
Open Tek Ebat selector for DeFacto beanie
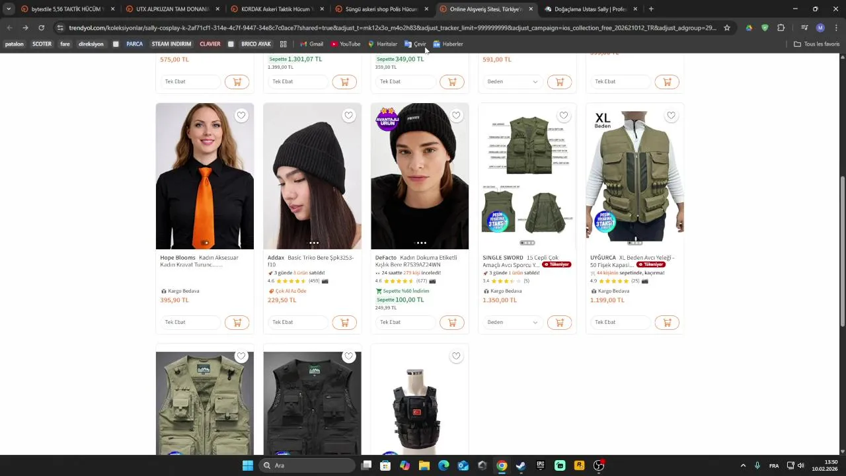point(406,323)
